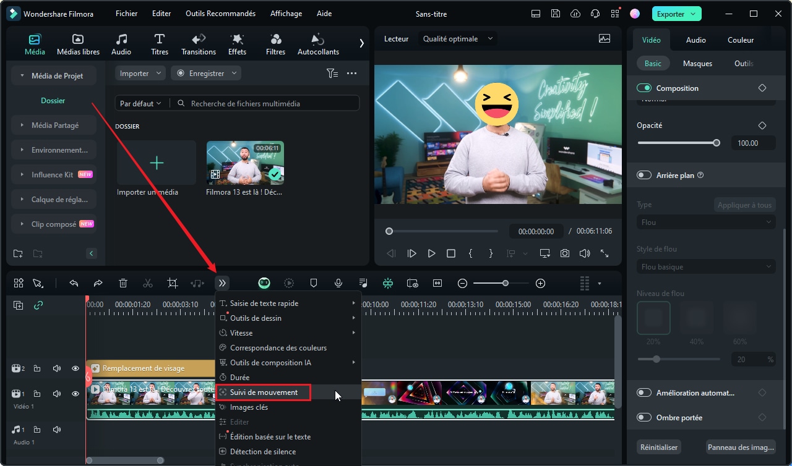The width and height of the screenshot is (792, 466).
Task: Open the Autocollants stickers tab
Action: [318, 44]
